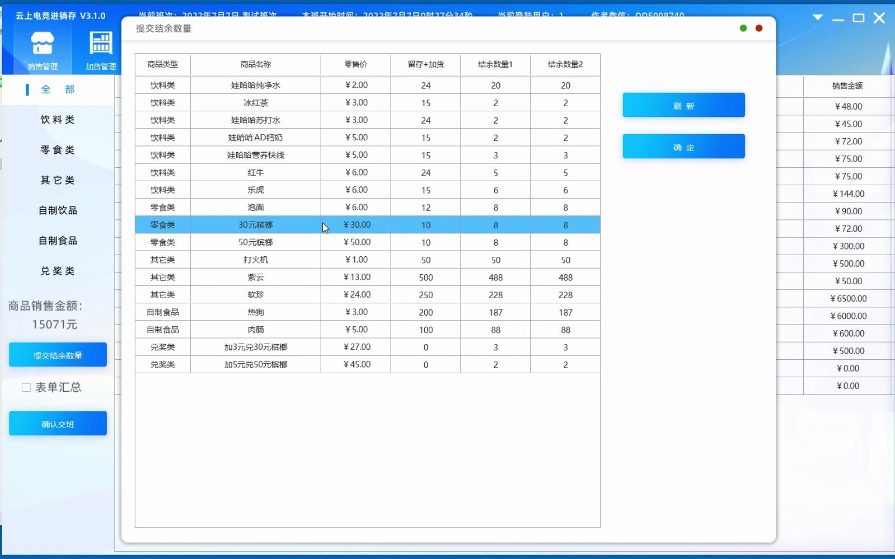This screenshot has height=559, width=895.
Task: Select the 乐虎 product row
Action: coord(368,190)
